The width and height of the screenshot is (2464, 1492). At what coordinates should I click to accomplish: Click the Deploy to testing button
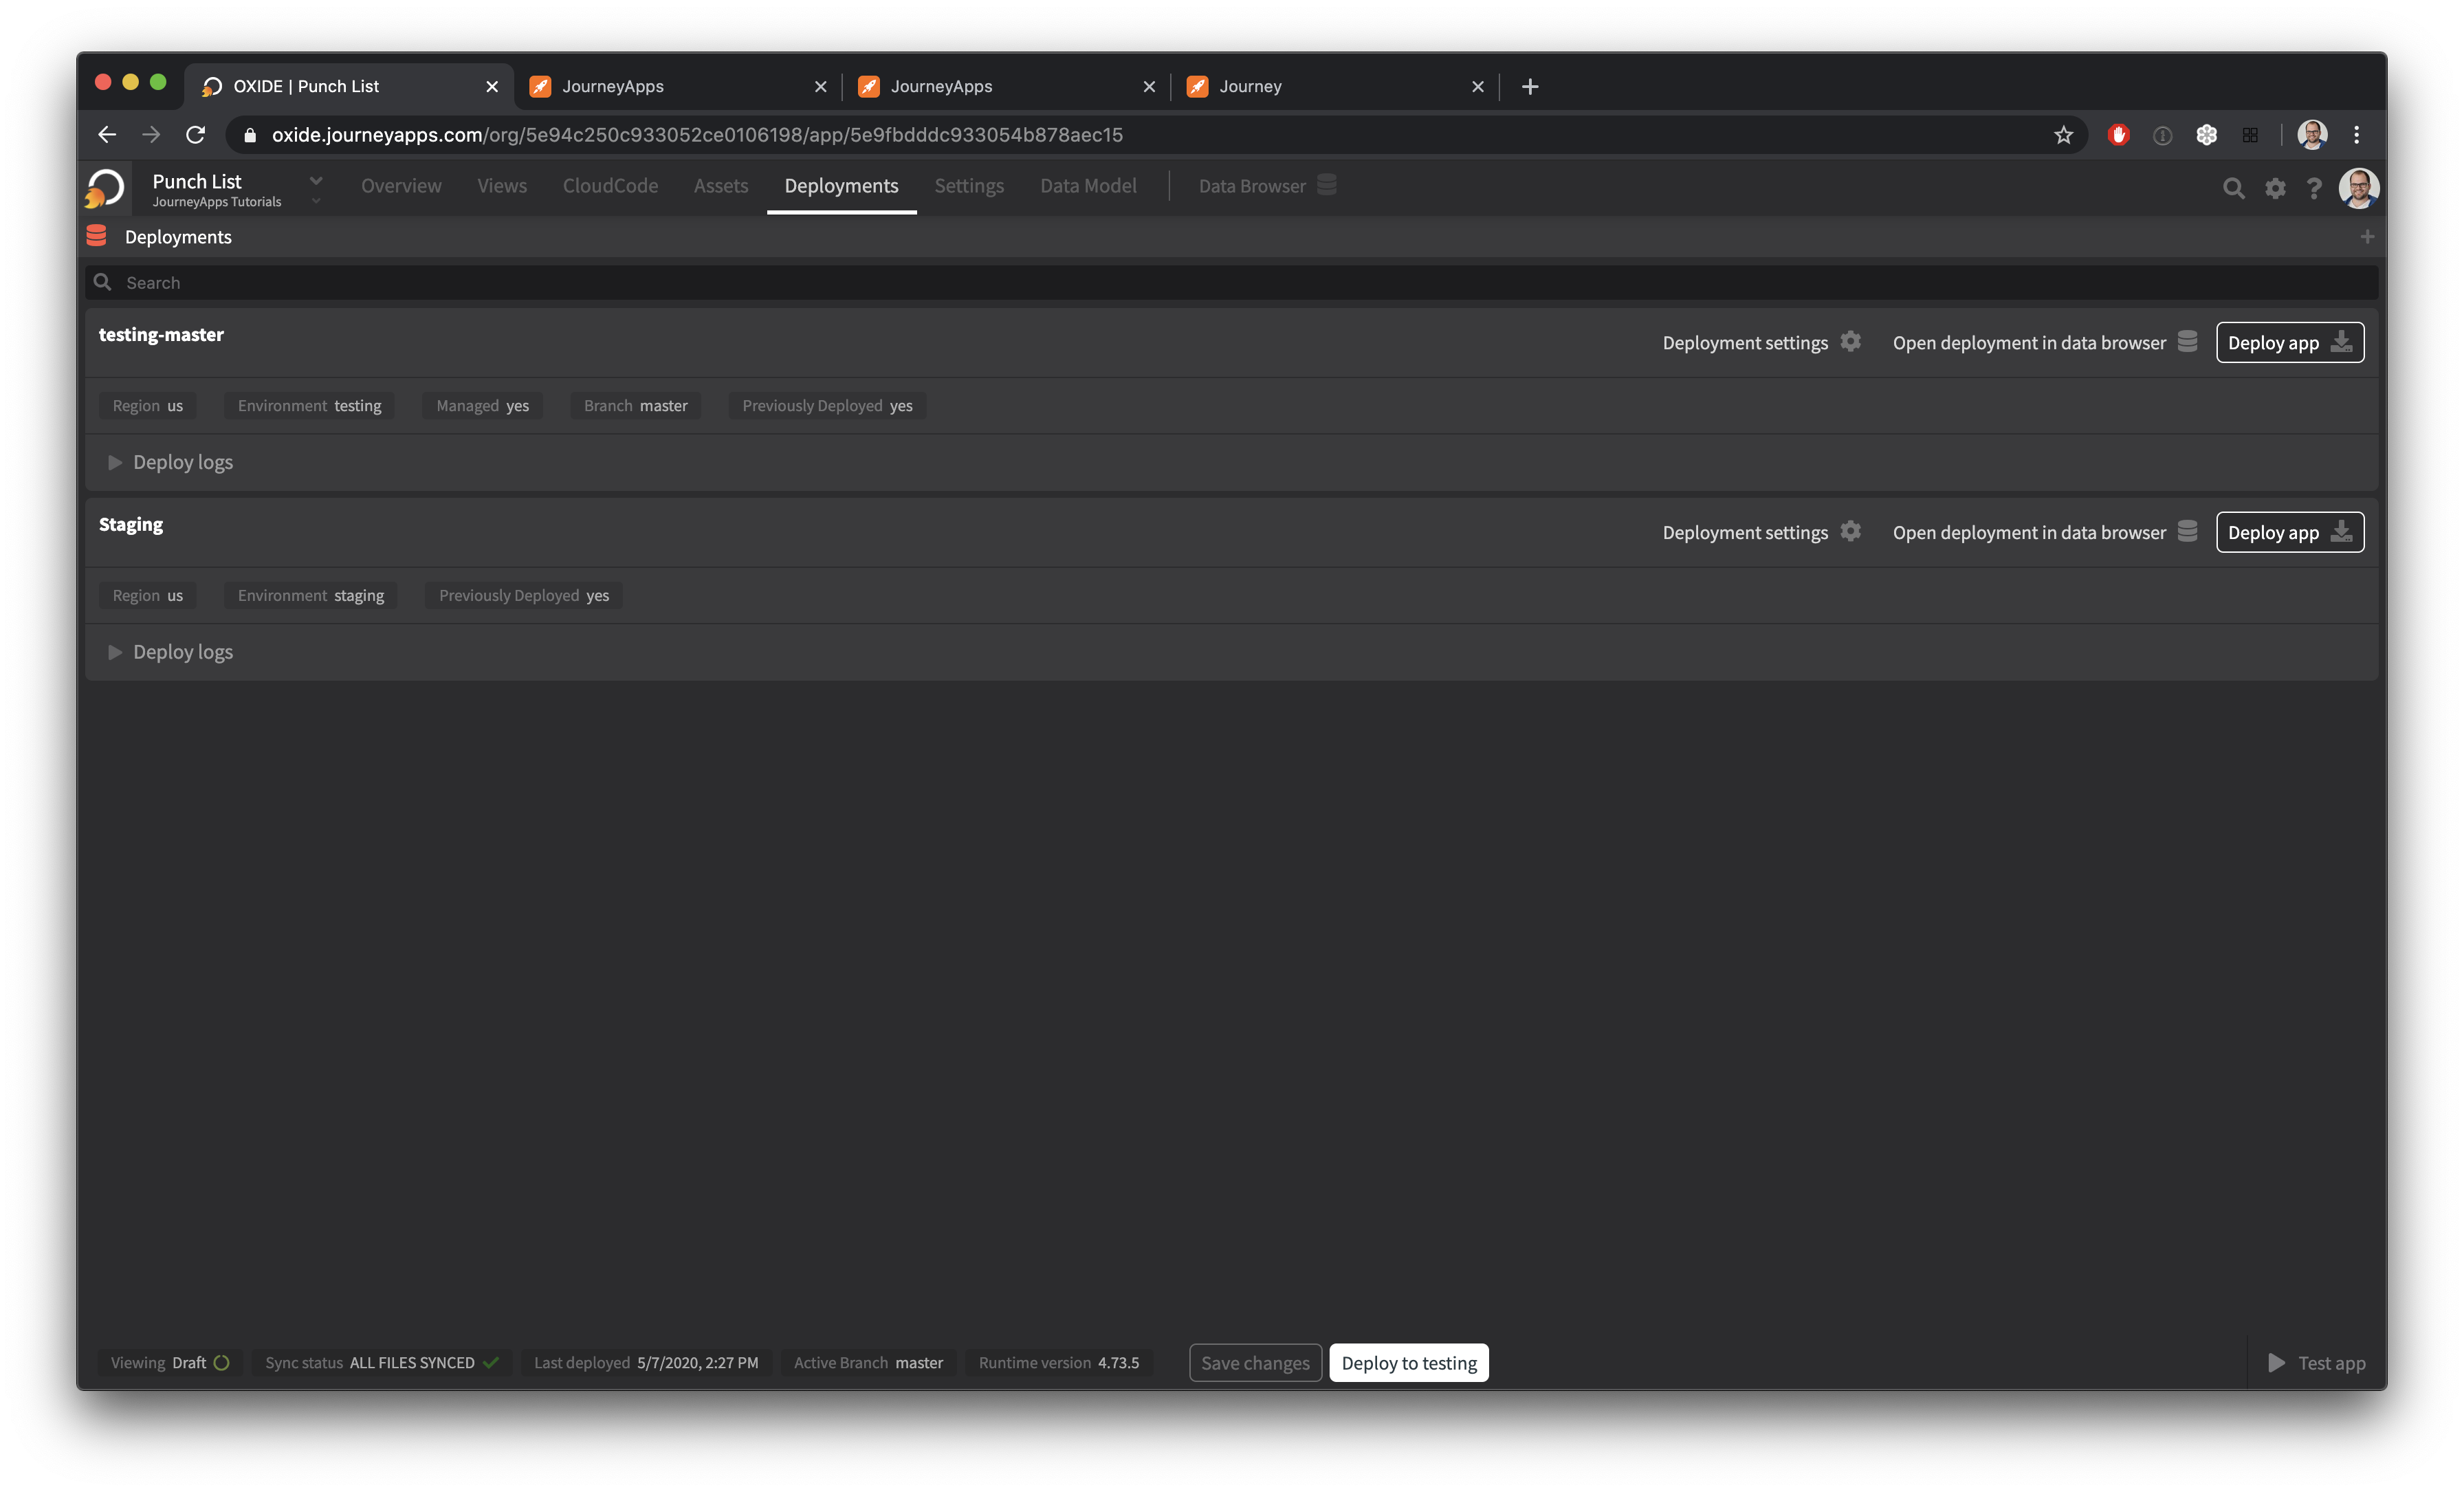click(1409, 1363)
